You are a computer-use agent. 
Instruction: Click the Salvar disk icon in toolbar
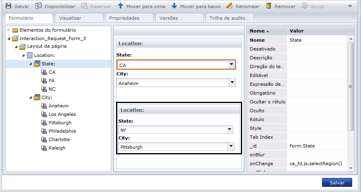pyautogui.click(x=8, y=6)
